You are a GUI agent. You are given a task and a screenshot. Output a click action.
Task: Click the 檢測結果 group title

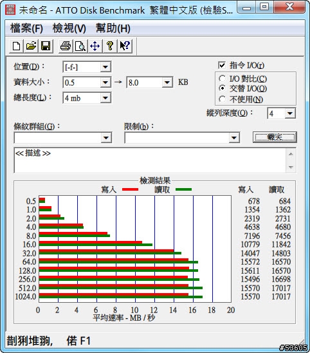(155, 180)
